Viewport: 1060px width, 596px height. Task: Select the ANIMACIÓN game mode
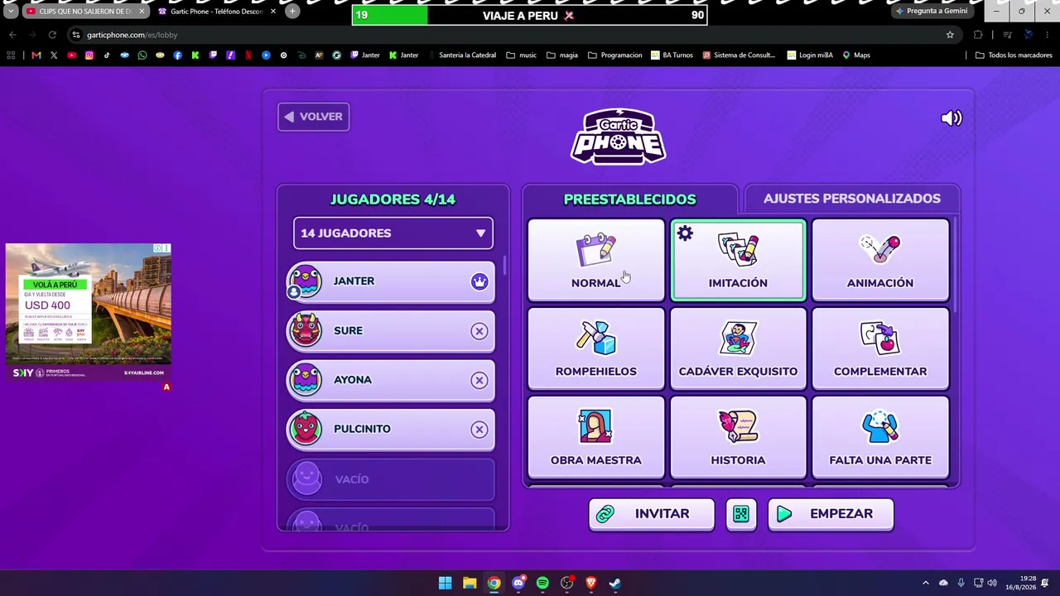tap(880, 260)
